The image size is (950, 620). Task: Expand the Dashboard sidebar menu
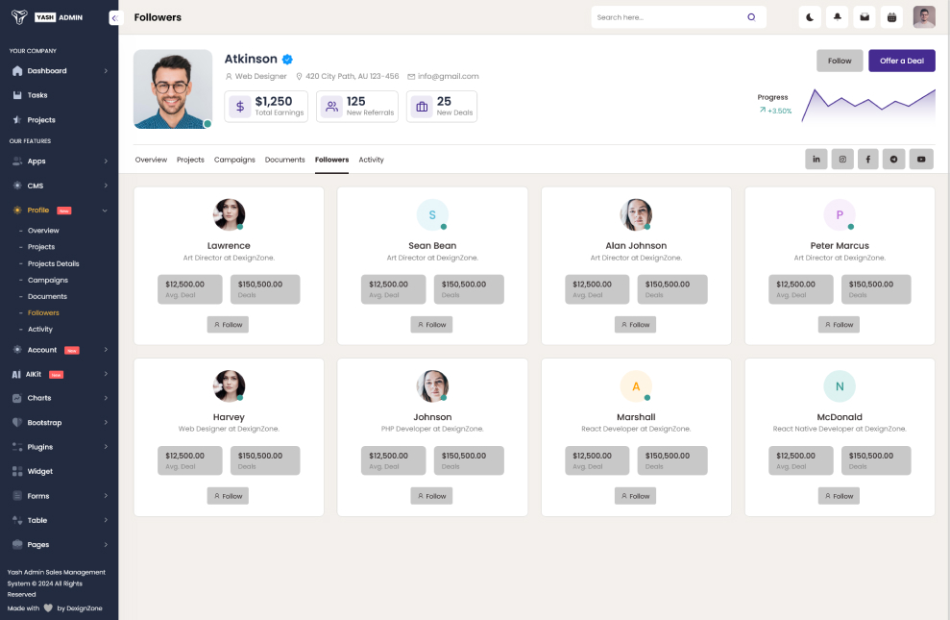click(60, 71)
